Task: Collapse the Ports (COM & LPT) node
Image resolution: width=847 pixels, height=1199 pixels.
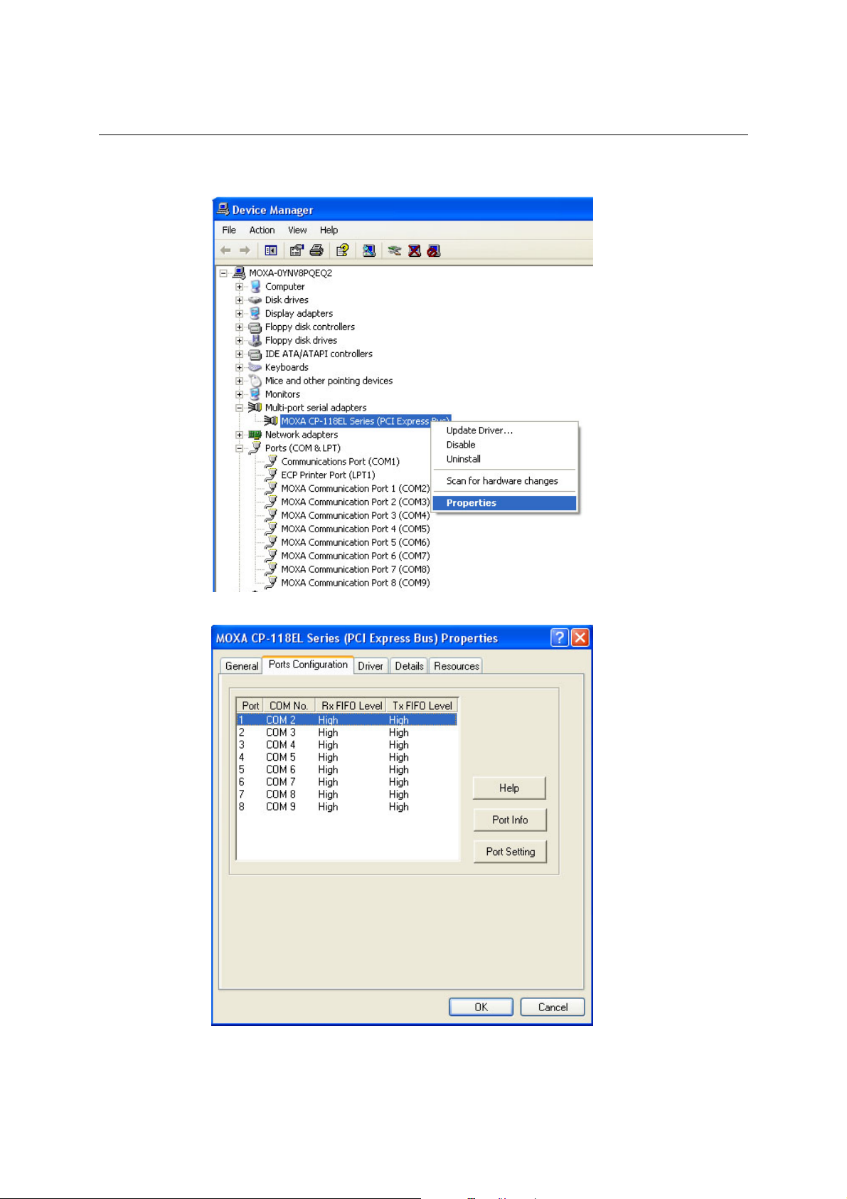Action: [240, 448]
